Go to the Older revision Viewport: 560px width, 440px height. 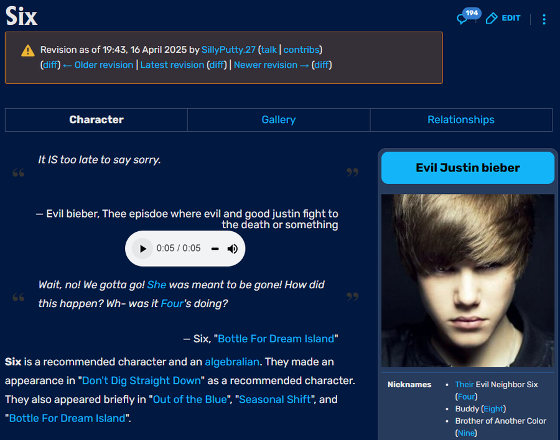pyautogui.click(x=98, y=65)
